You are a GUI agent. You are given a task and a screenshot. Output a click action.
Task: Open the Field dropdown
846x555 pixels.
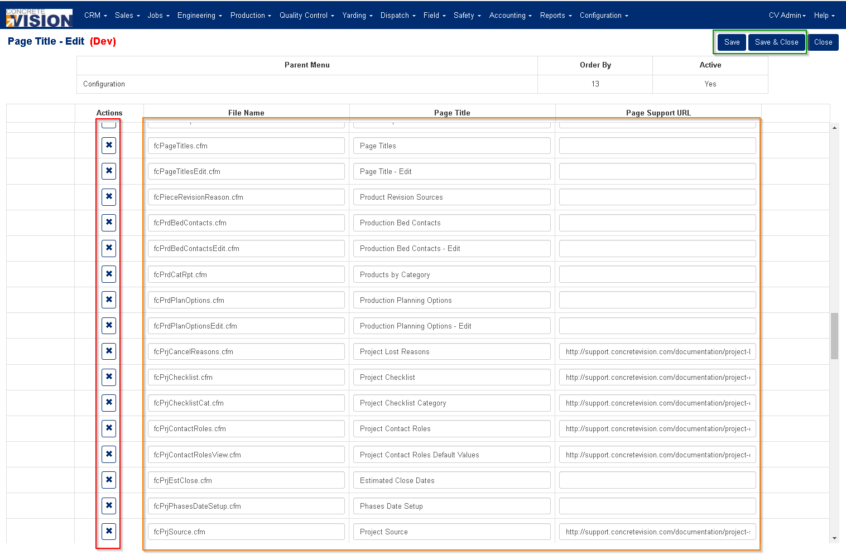pos(434,16)
